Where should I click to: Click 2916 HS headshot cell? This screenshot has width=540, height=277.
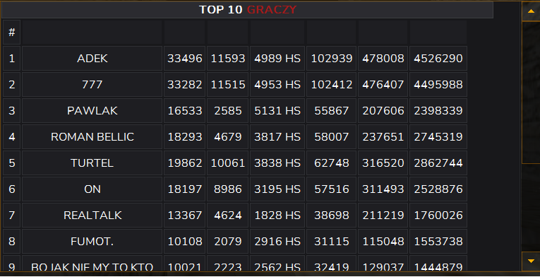[x=277, y=242]
